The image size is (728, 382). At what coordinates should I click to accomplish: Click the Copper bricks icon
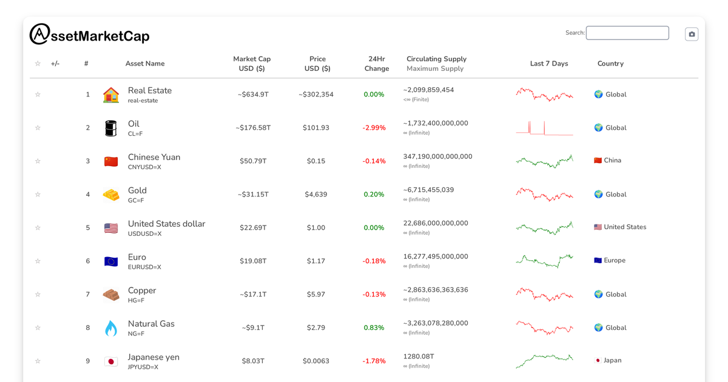111,295
